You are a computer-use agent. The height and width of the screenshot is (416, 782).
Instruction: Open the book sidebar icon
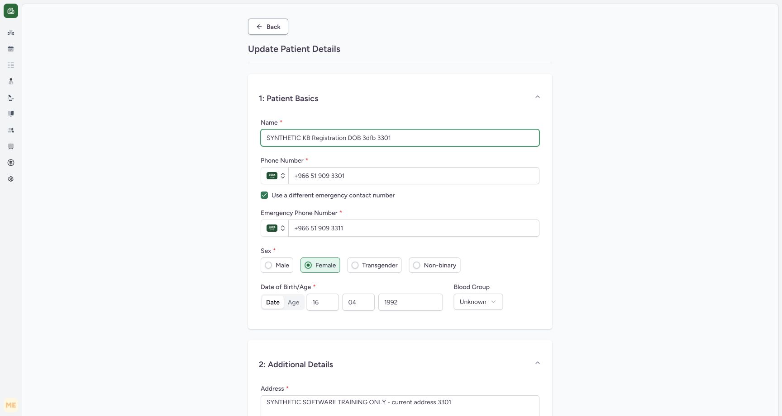pos(11,114)
